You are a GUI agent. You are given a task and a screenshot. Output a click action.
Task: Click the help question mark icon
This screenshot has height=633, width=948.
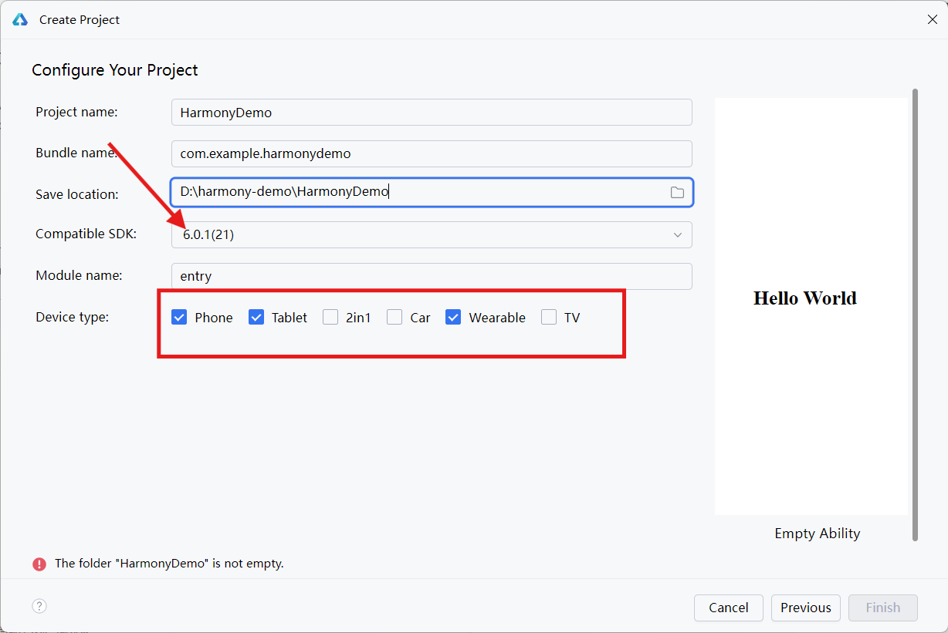(x=39, y=606)
